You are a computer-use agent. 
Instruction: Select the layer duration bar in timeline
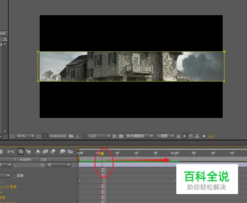pyautogui.click(x=163, y=165)
